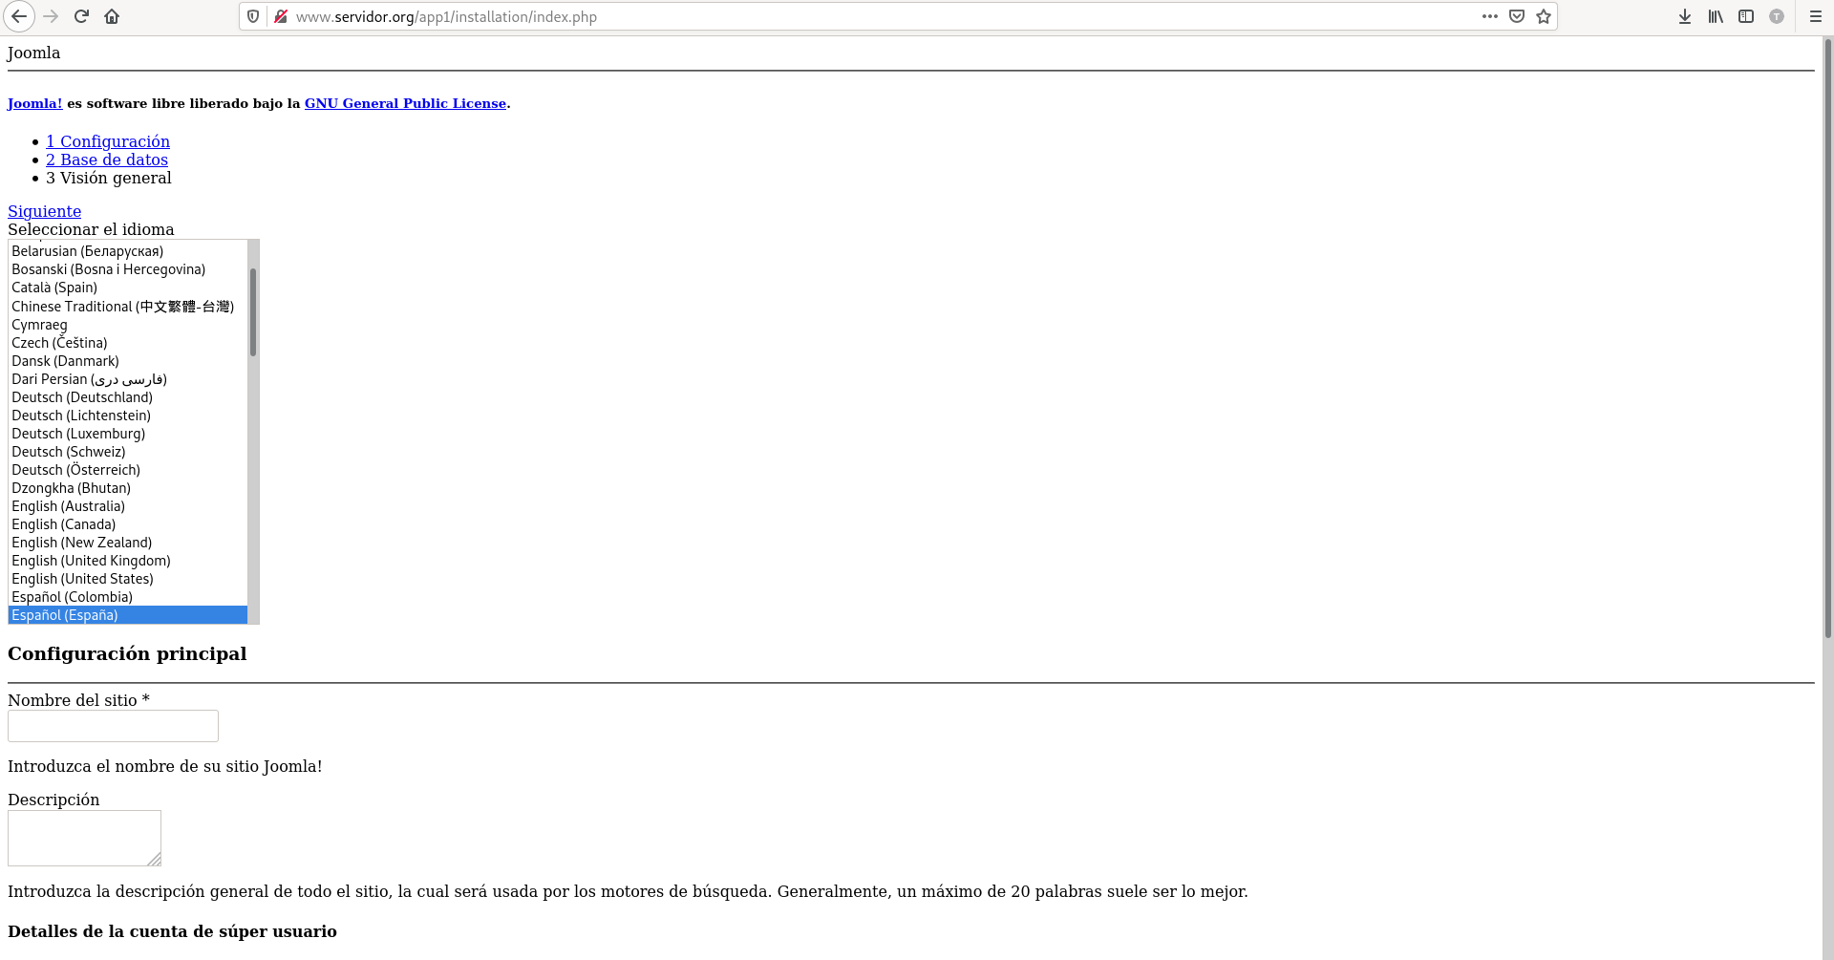Image resolution: width=1834 pixels, height=960 pixels.
Task: Click the browser forward arrow
Action: click(52, 16)
